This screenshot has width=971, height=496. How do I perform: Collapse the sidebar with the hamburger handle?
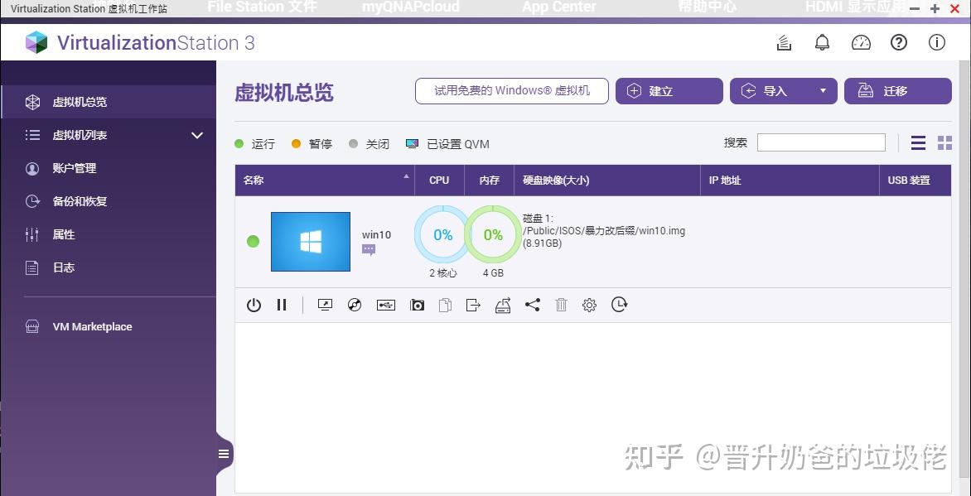tap(225, 454)
